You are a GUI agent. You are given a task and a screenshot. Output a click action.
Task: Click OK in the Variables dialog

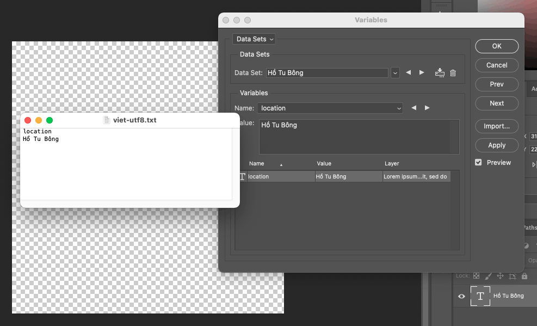coord(497,46)
